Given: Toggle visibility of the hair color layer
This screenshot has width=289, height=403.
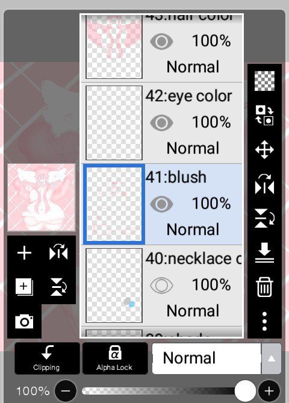Looking at the screenshot, I should [161, 42].
